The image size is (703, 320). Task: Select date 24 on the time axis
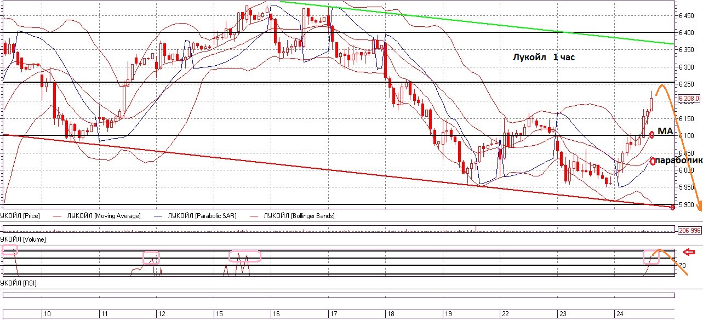[619, 315]
